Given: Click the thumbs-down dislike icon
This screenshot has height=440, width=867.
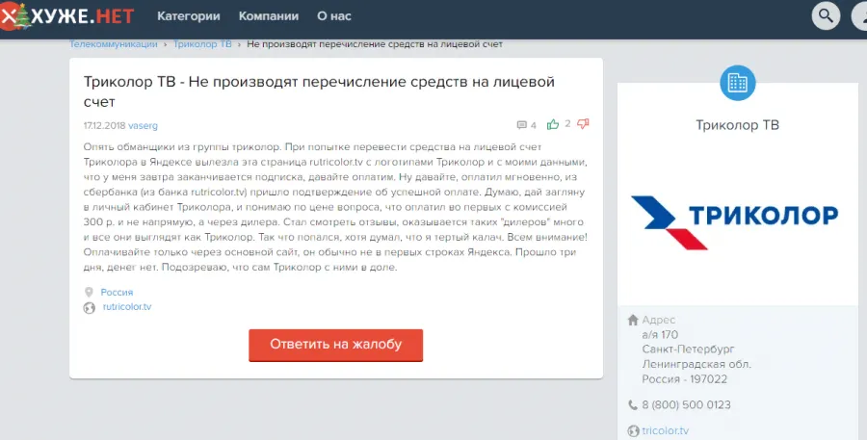Looking at the screenshot, I should 583,124.
